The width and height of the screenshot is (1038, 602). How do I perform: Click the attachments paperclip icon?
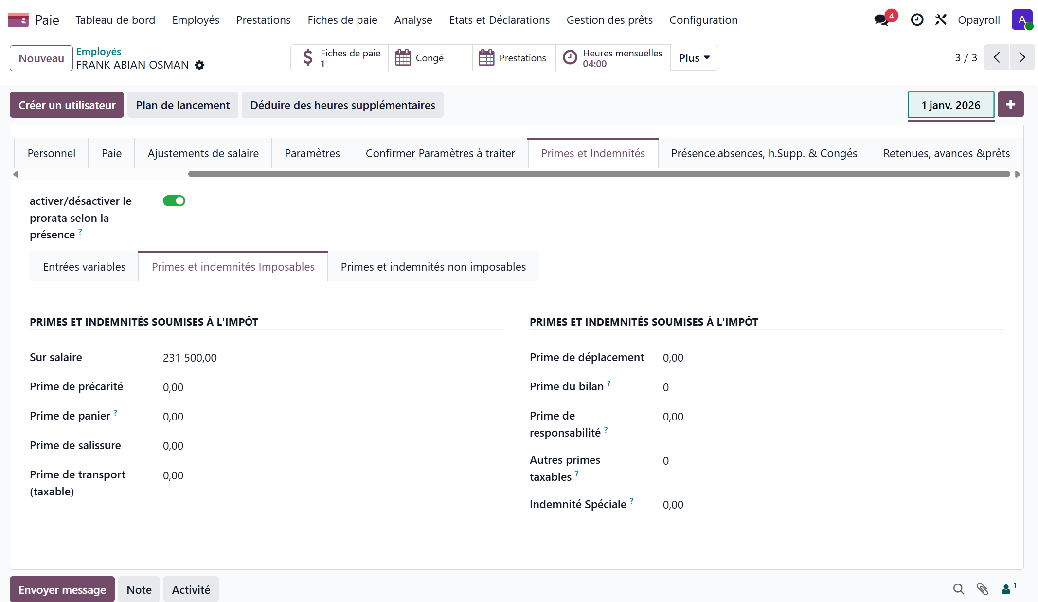(982, 589)
